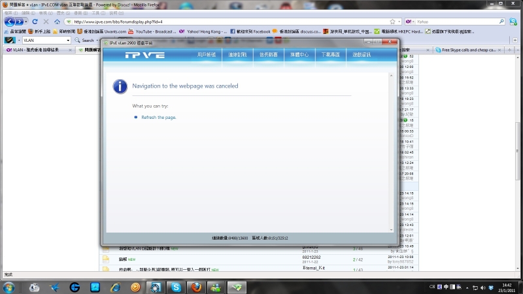This screenshot has width=523, height=294.
Task: Click the Refresh the page link
Action: (x=159, y=118)
